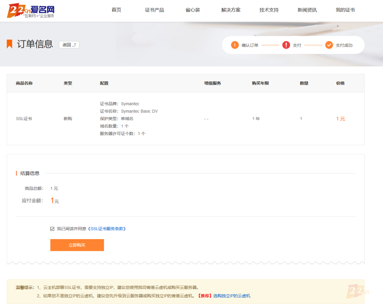
Task: Open the 首页 menu item
Action: [x=116, y=10]
